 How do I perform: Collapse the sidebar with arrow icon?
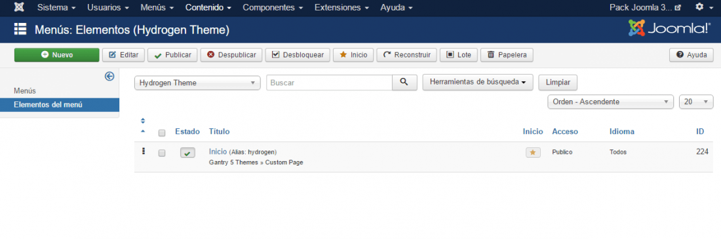point(109,77)
